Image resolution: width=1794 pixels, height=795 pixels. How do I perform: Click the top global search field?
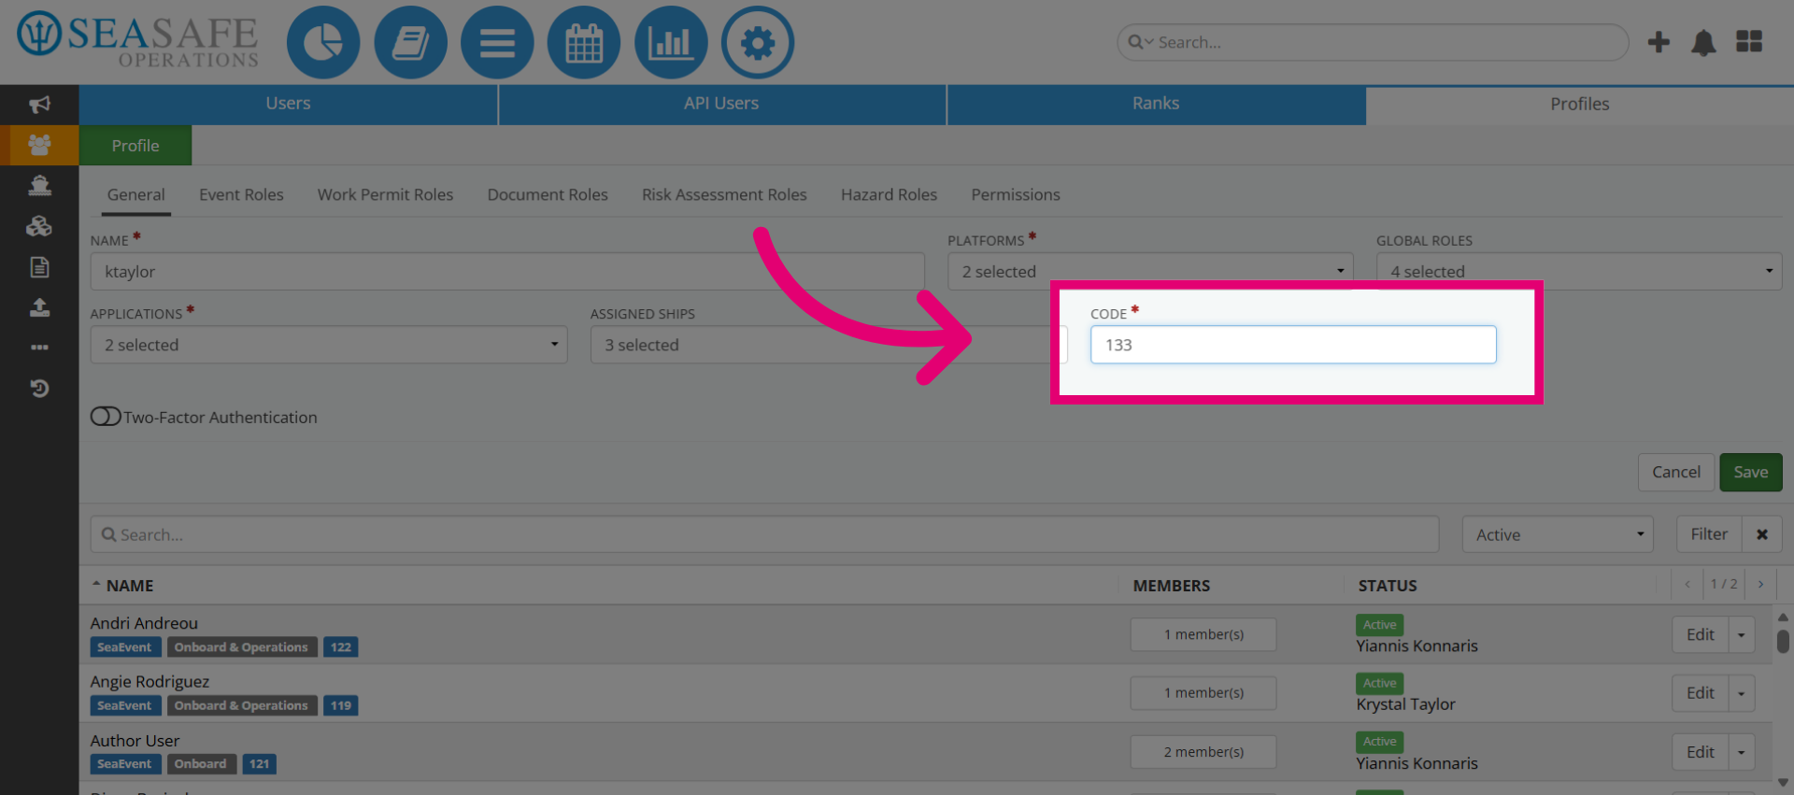[1373, 42]
